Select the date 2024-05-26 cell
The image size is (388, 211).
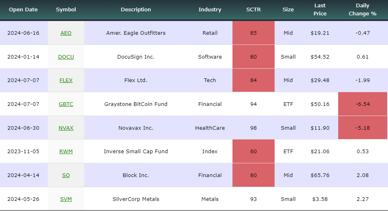23,199
